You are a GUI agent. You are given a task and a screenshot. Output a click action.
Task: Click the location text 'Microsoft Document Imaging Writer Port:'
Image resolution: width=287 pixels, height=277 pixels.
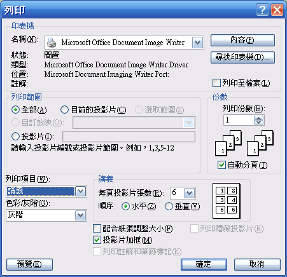(107, 74)
